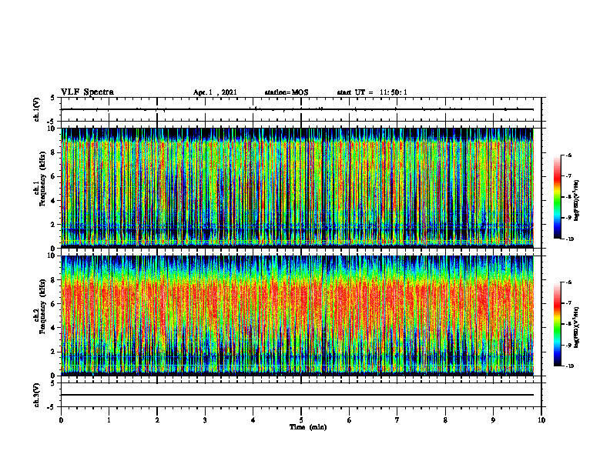The height and width of the screenshot is (471, 610).
Task: Click the "start UT = 11:50: 1" text
Action: [x=372, y=92]
